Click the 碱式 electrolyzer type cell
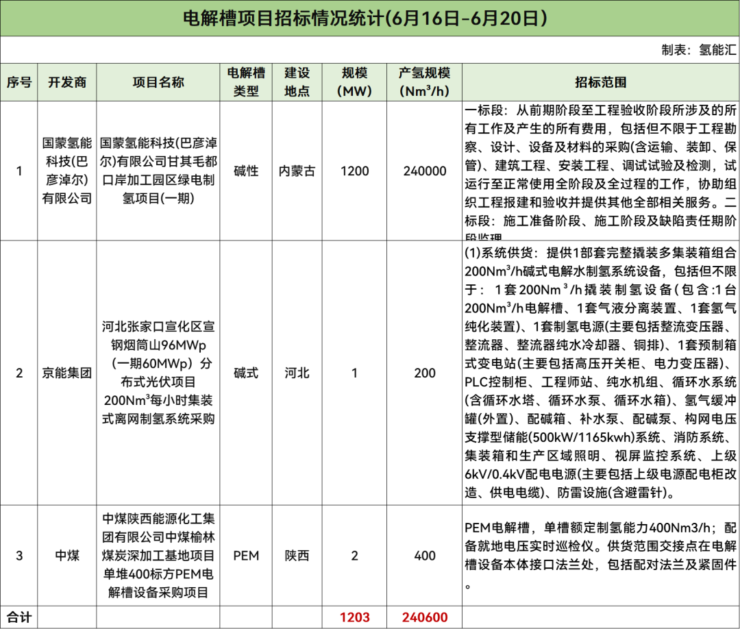The height and width of the screenshot is (629, 740). (246, 373)
